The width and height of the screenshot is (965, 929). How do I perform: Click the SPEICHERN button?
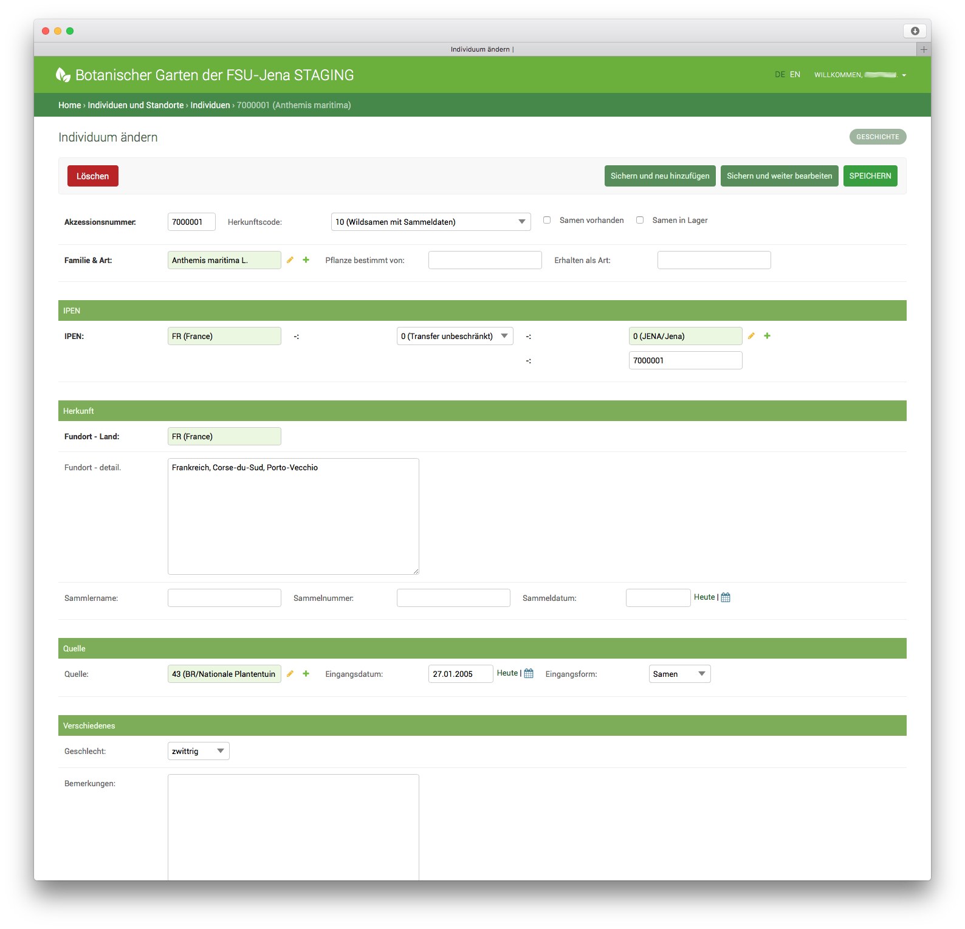pyautogui.click(x=870, y=176)
